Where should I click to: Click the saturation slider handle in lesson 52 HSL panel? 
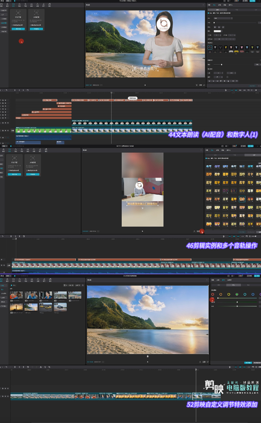click(x=237, y=302)
